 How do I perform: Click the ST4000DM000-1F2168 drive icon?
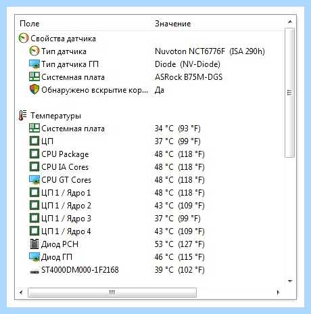[34, 271]
